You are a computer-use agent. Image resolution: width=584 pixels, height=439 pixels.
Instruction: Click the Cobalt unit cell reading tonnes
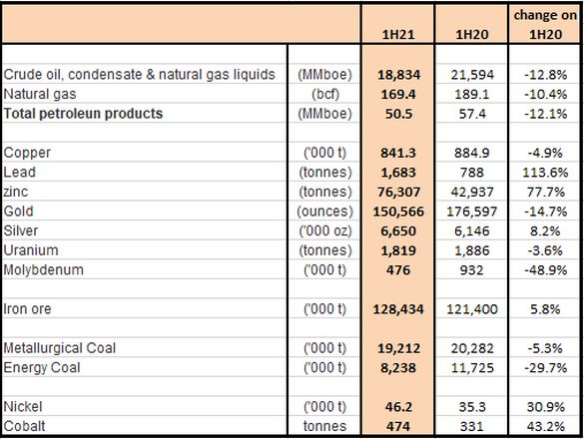(x=324, y=426)
